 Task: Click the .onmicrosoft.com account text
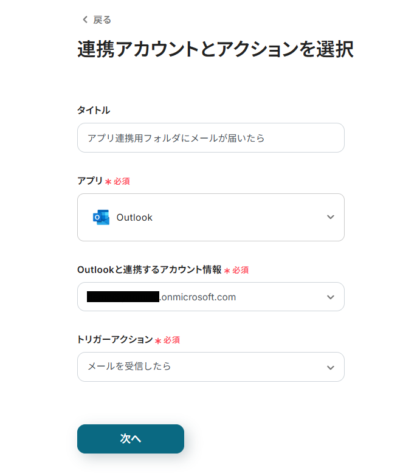[198, 297]
